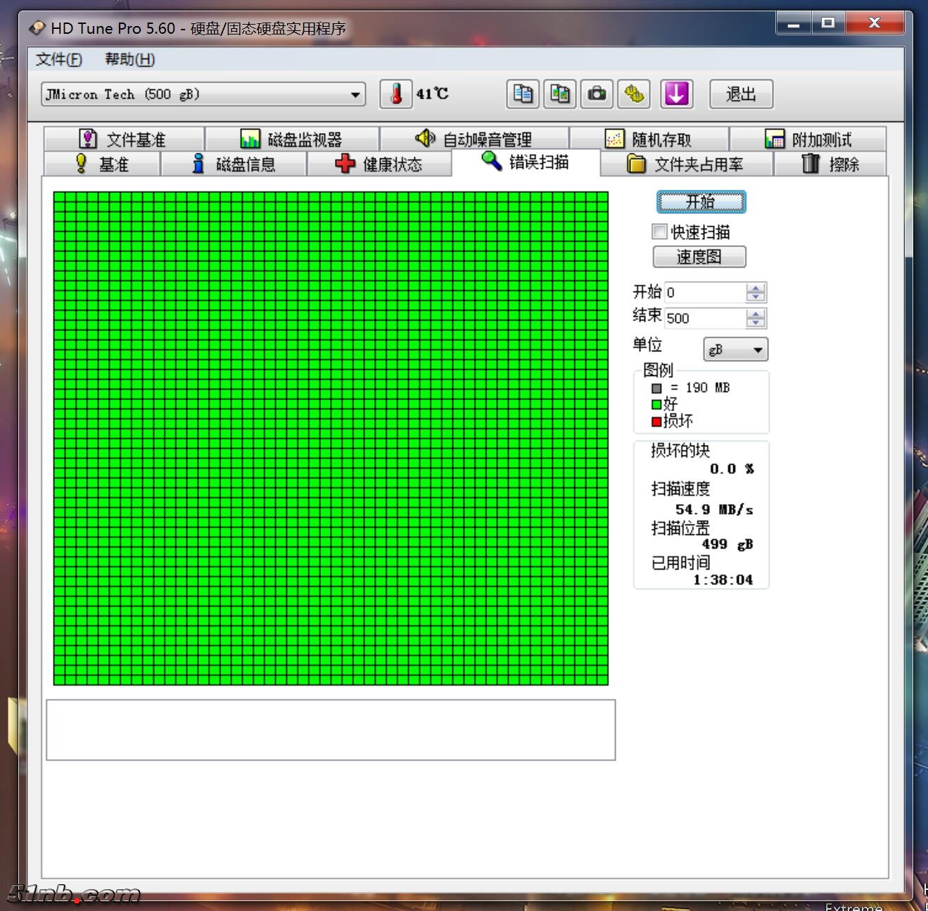The image size is (928, 911).
Task: Click copy info to clipboard icon
Action: 523,94
